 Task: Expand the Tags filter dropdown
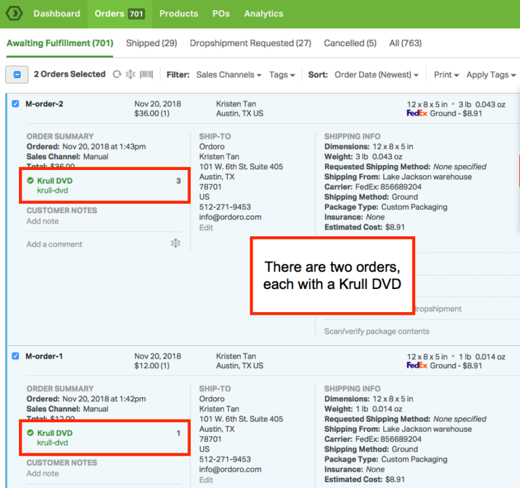pyautogui.click(x=282, y=75)
